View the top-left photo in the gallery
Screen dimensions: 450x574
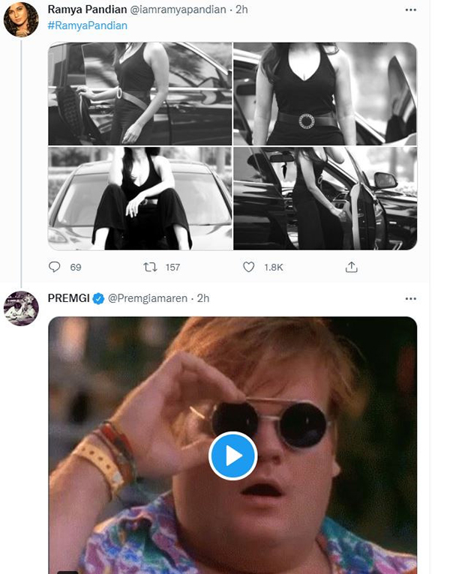point(140,94)
